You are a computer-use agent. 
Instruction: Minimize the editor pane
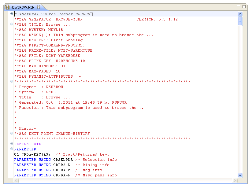pyautogui.click(x=239, y=6)
